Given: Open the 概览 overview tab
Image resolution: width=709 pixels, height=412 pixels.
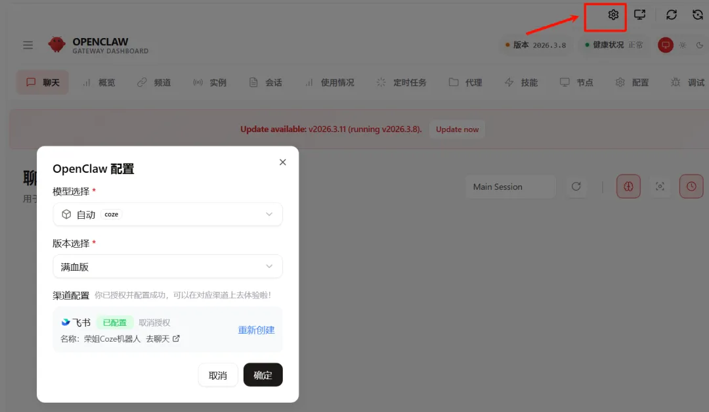Looking at the screenshot, I should tap(98, 82).
